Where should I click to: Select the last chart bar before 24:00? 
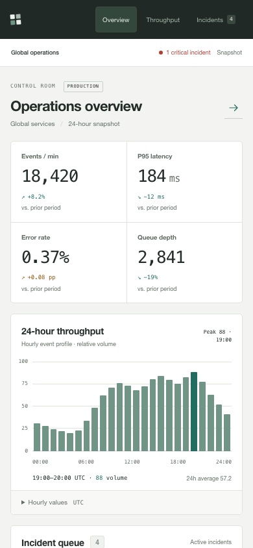(x=227, y=432)
